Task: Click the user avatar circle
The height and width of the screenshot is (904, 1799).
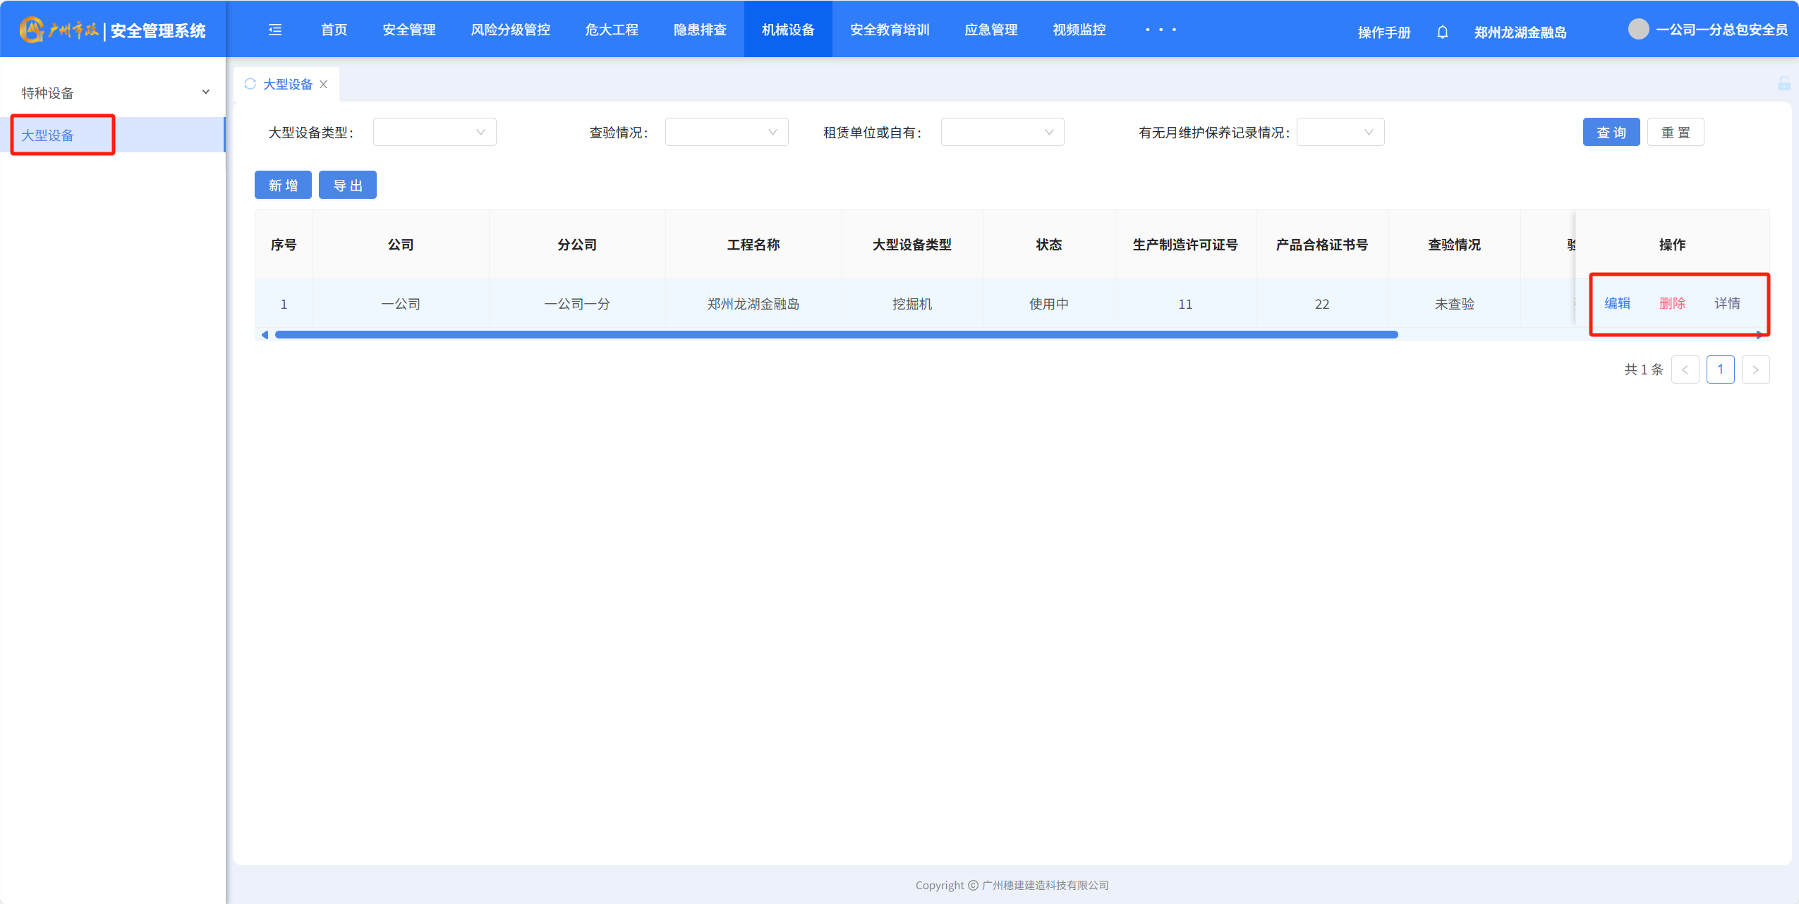Action: tap(1638, 29)
